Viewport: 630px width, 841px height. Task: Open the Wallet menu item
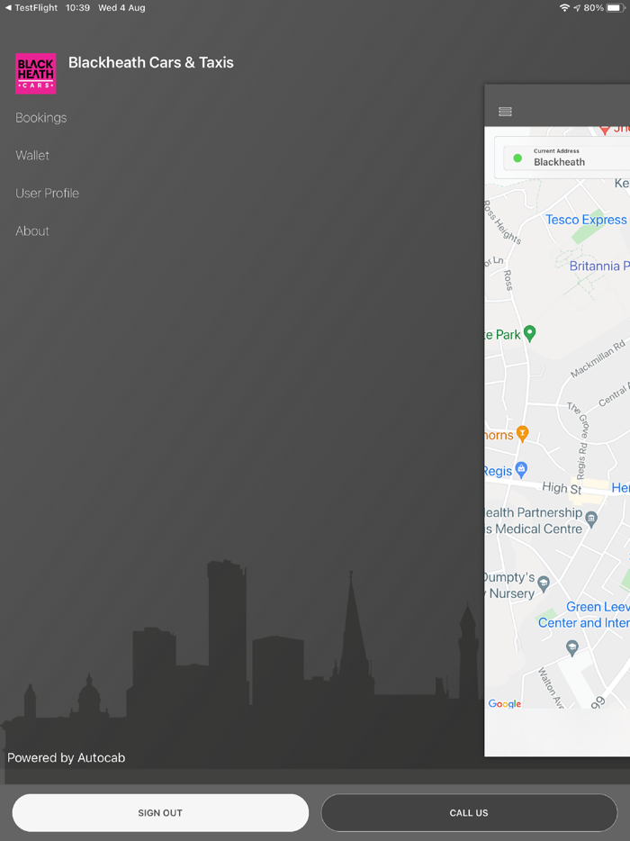pos(32,156)
